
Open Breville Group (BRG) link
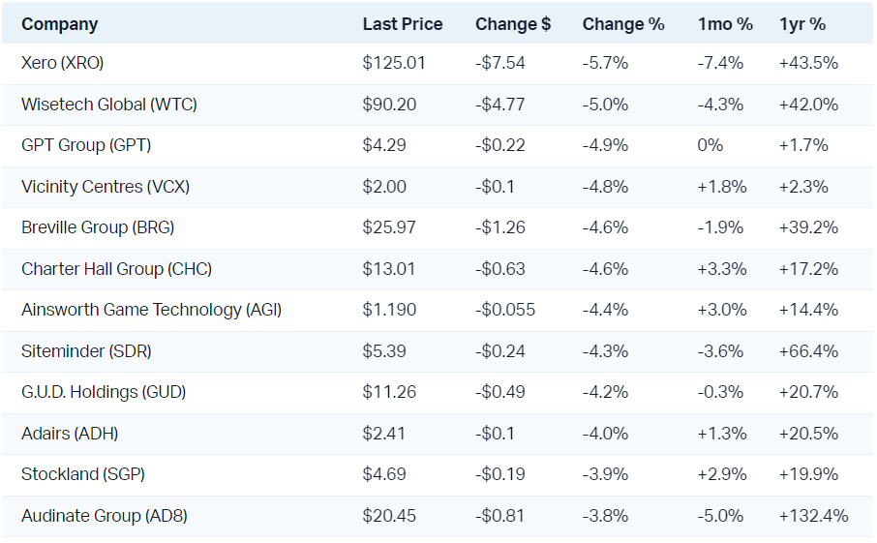tap(98, 227)
